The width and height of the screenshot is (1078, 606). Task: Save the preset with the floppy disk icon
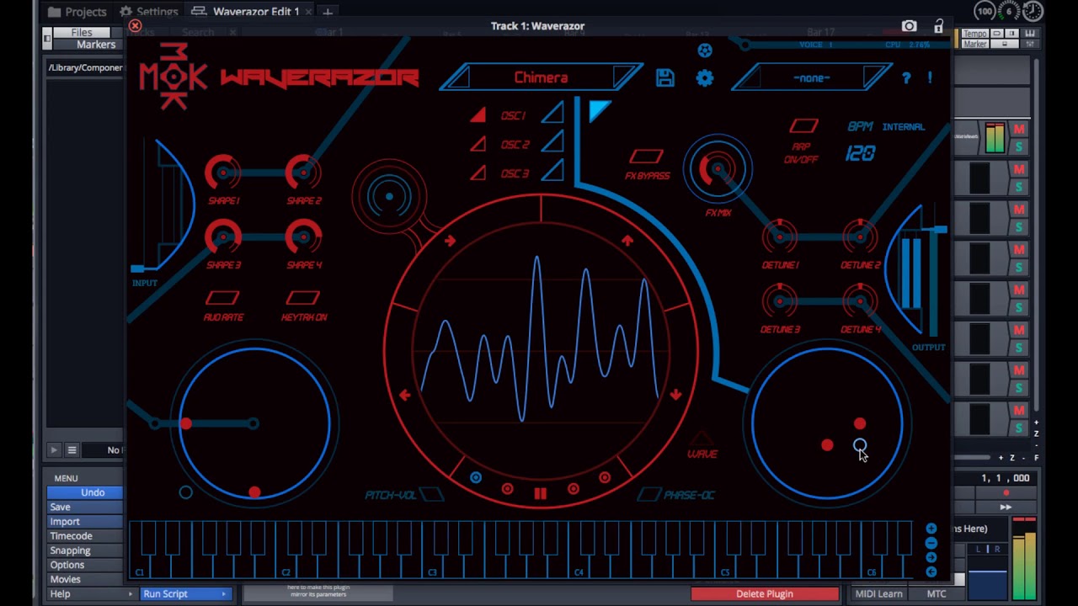665,78
